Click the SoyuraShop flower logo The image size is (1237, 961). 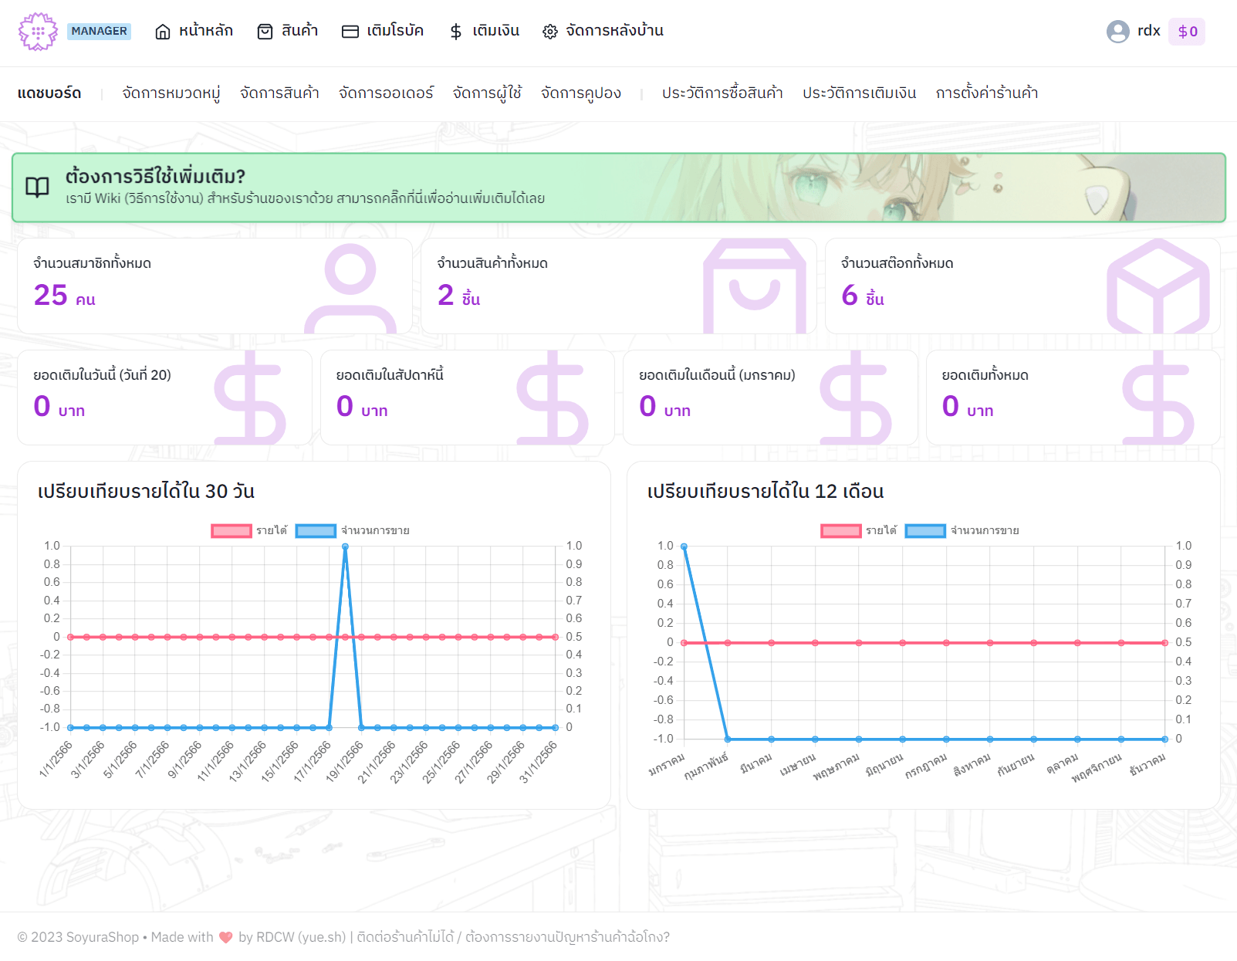(38, 32)
